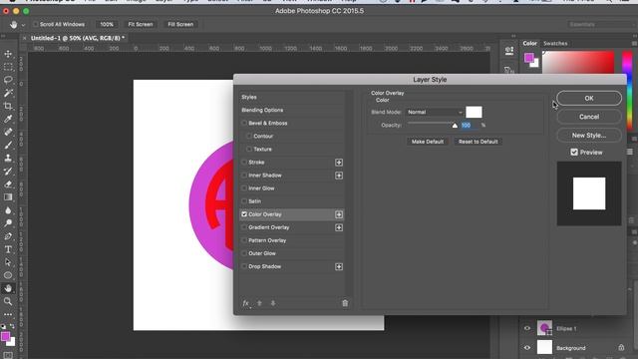Click the Opacity value field
The image size is (638, 359).
click(x=470, y=126)
